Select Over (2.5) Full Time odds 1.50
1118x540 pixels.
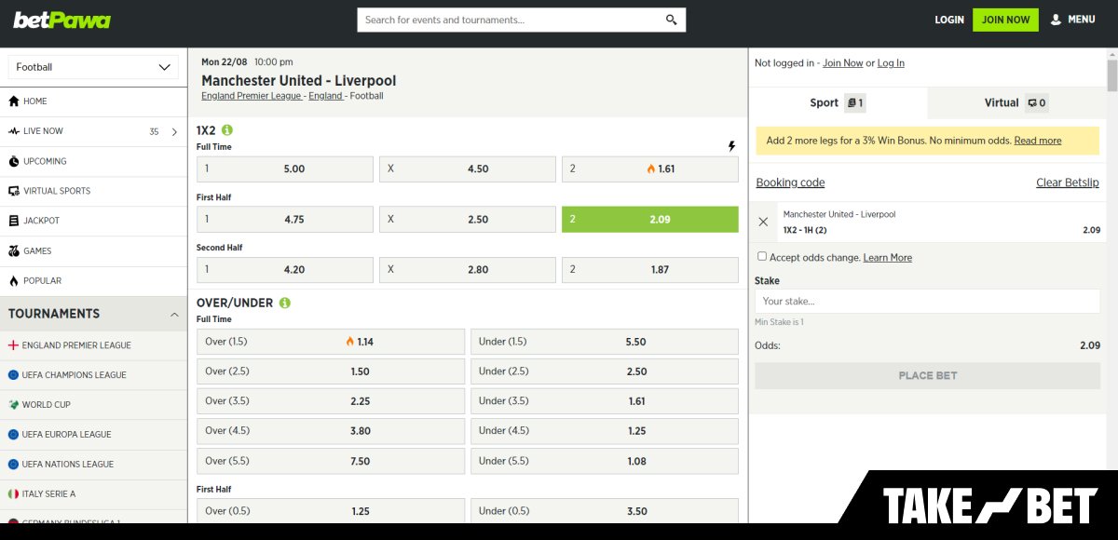click(x=331, y=371)
